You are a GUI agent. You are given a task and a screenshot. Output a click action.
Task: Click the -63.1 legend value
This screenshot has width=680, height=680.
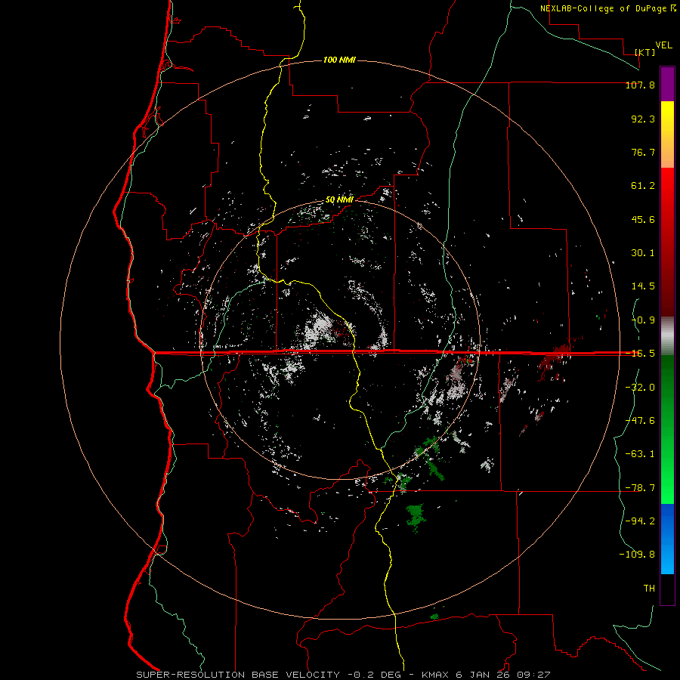pyautogui.click(x=640, y=454)
